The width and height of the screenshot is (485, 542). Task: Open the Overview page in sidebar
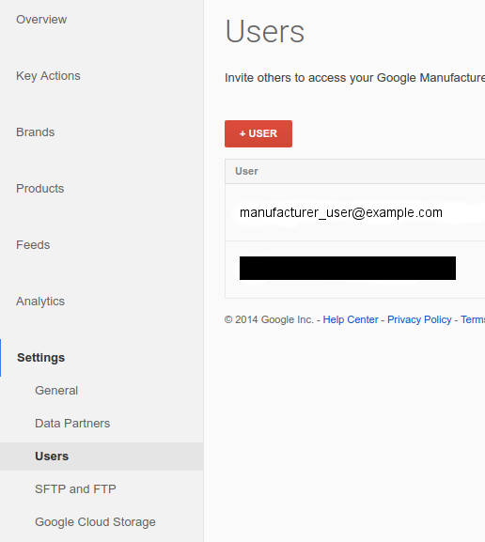tap(41, 20)
